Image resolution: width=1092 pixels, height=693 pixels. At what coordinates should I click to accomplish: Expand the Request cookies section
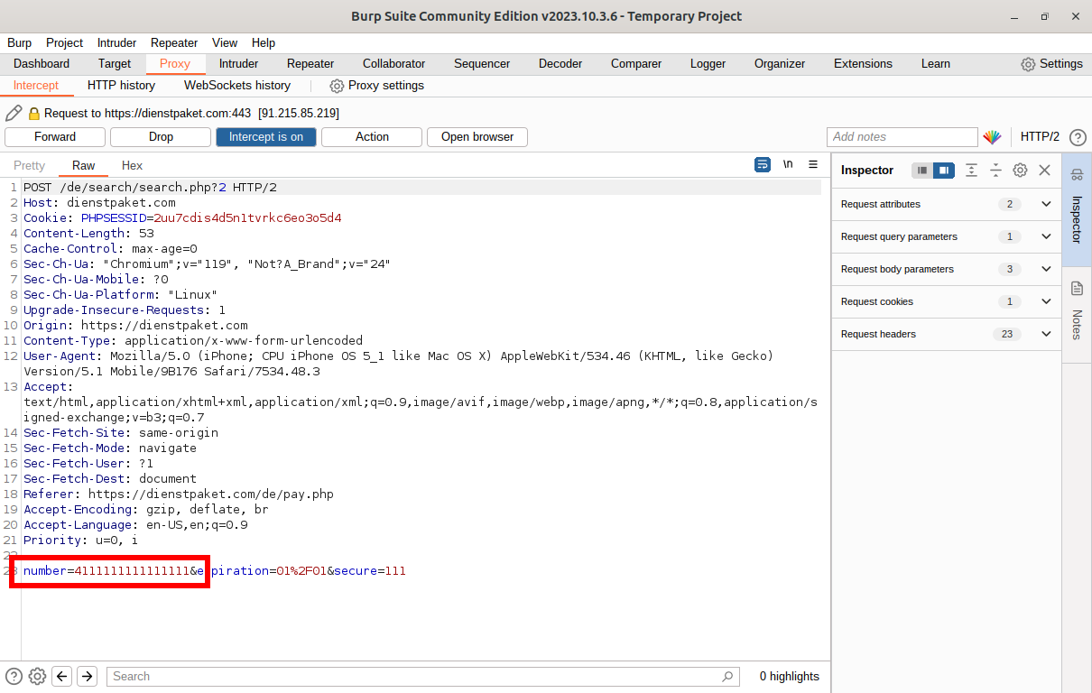[1046, 301]
